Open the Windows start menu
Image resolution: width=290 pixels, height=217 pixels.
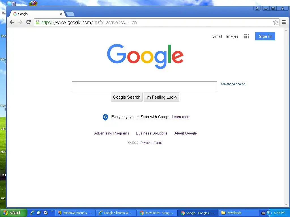coord(13,213)
